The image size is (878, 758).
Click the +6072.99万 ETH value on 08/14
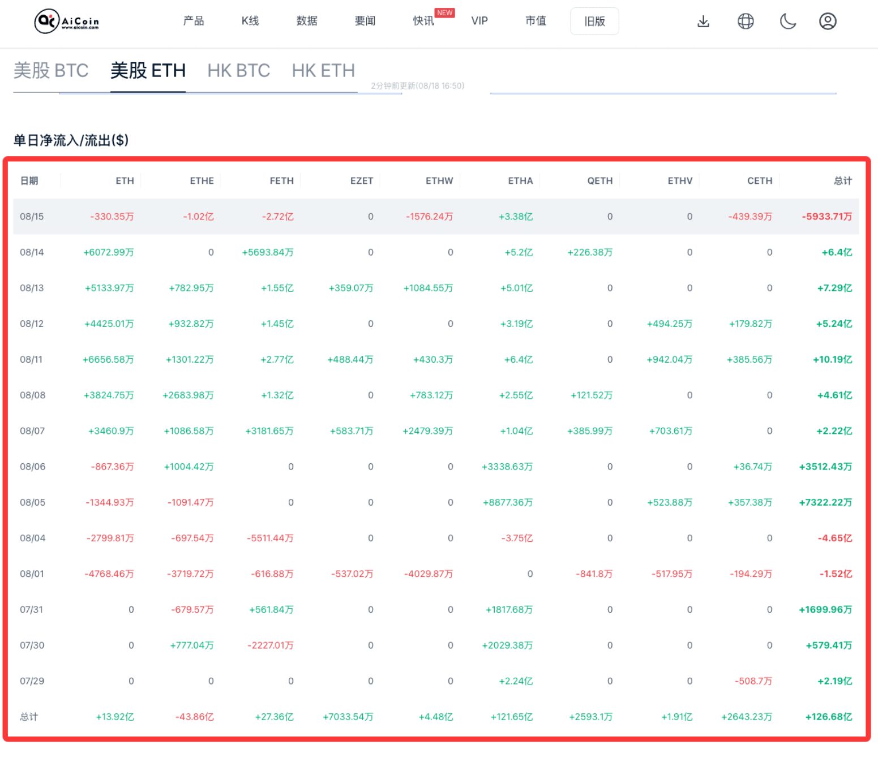click(x=109, y=252)
